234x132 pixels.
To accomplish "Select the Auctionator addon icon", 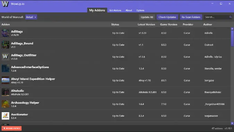I will [x=5, y=116].
